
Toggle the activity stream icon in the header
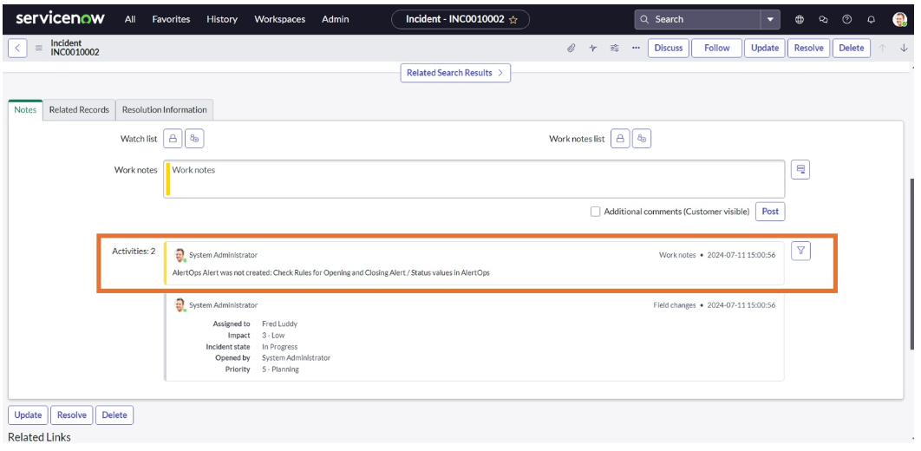592,49
